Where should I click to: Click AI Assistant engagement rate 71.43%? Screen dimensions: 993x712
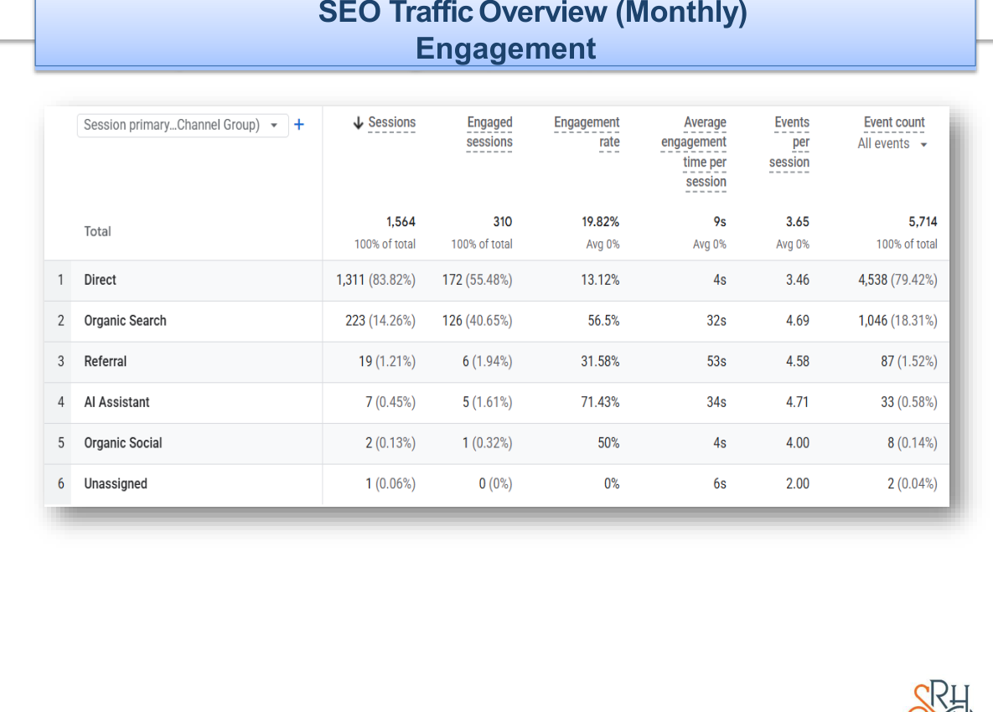click(x=600, y=402)
